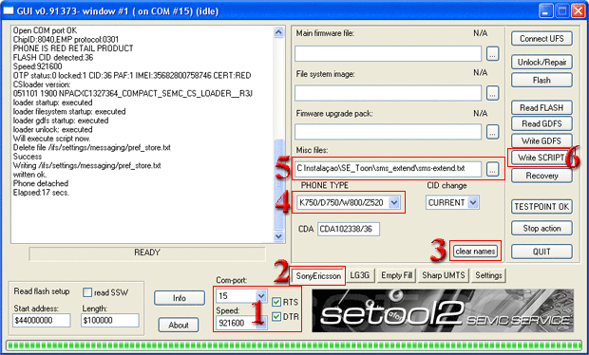Screen dimensions: 589x355
Task: Enable the read SSW checkbox
Action: [87, 292]
